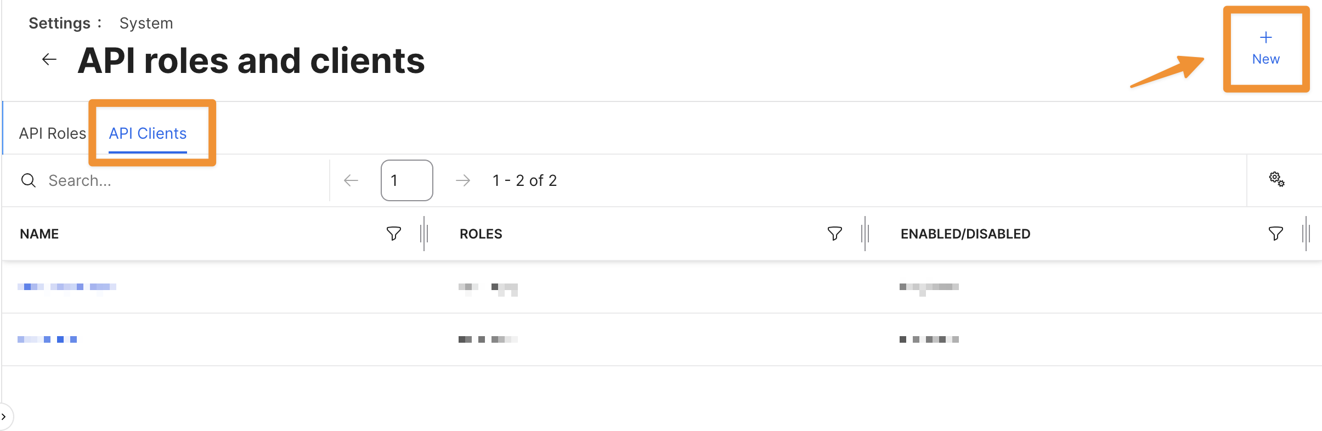Viewport: 1322px width, 431px height.
Task: Go to next page arrow
Action: tap(463, 180)
